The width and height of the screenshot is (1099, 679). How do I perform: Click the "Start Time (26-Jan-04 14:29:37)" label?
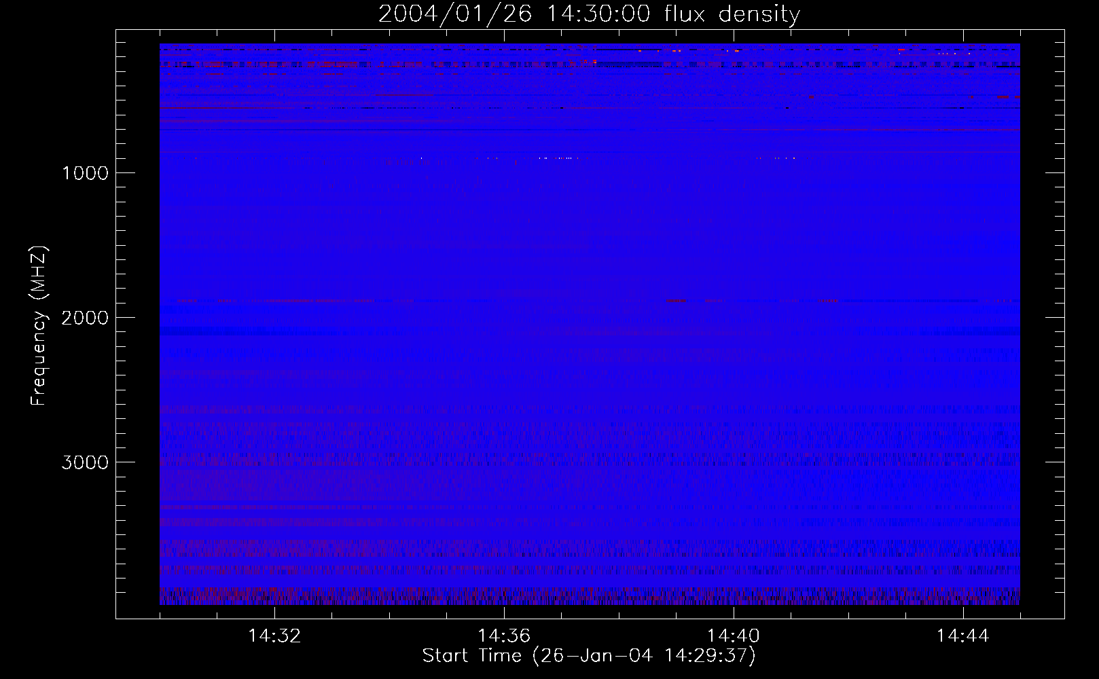click(589, 656)
